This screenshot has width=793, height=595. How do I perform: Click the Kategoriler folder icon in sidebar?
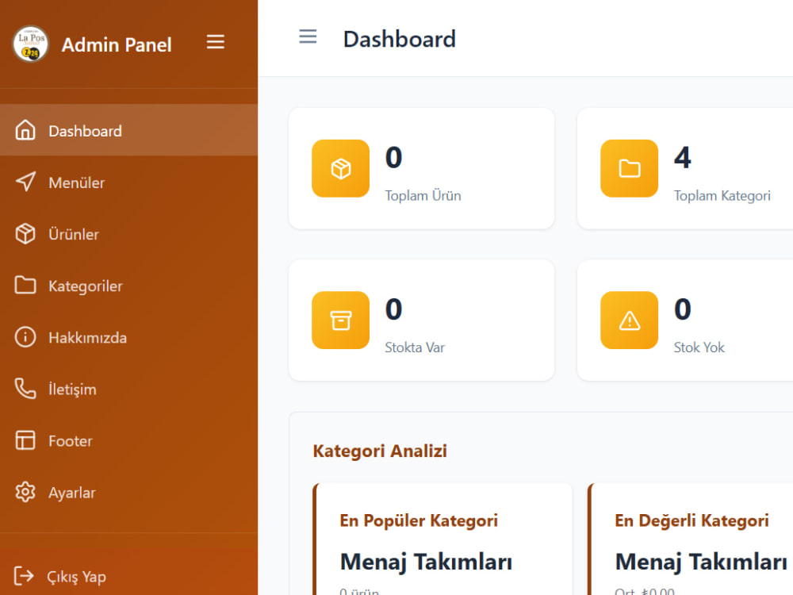click(25, 286)
